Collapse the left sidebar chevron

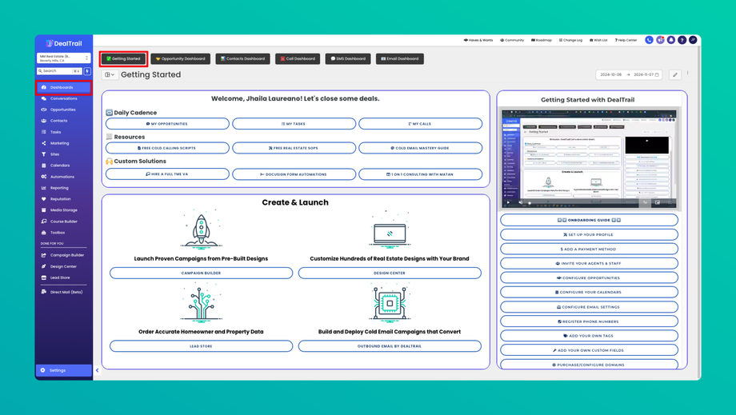click(97, 370)
